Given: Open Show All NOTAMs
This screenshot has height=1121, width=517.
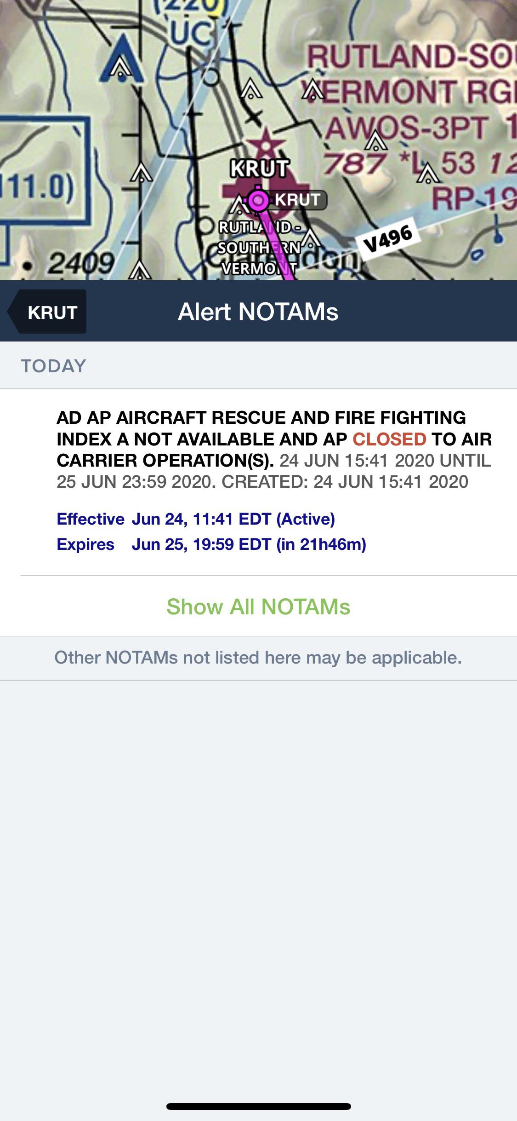Looking at the screenshot, I should (x=258, y=607).
